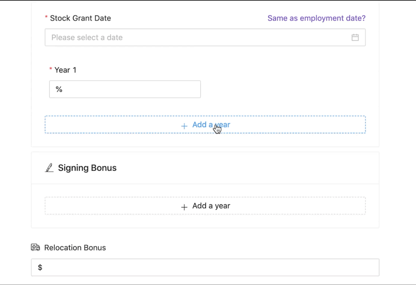
Task: Click the dollar symbol in Relocation Bonus field
Action: coord(40,267)
